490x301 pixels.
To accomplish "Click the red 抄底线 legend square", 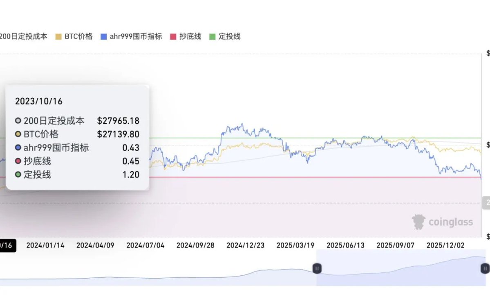I will [x=173, y=37].
